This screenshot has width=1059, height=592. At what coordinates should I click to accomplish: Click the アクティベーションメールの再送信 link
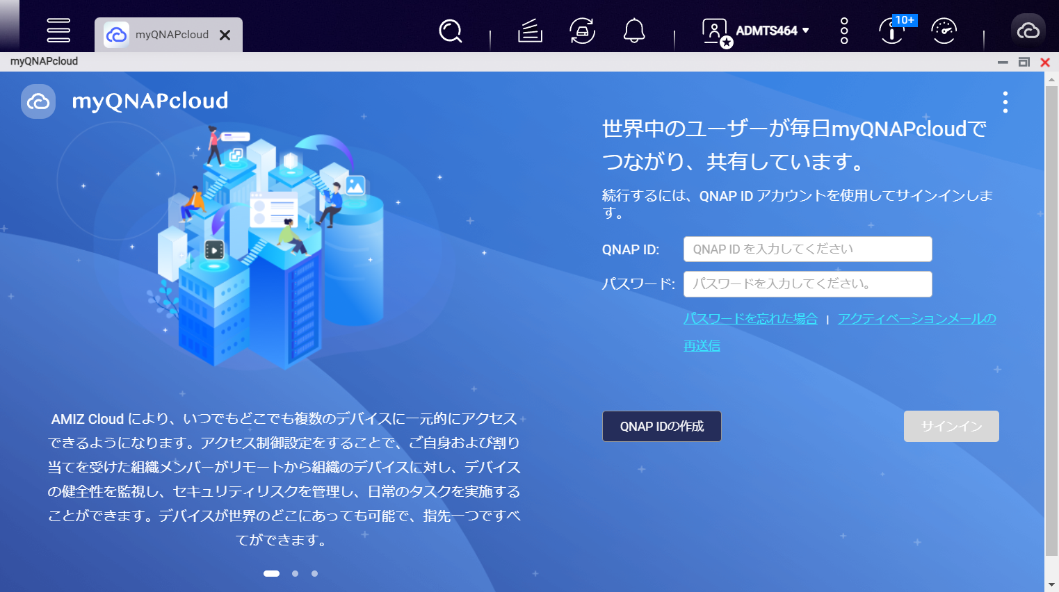(x=916, y=318)
